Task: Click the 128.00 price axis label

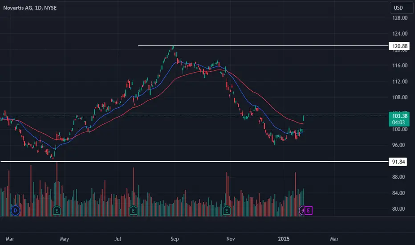Action: [400, 18]
